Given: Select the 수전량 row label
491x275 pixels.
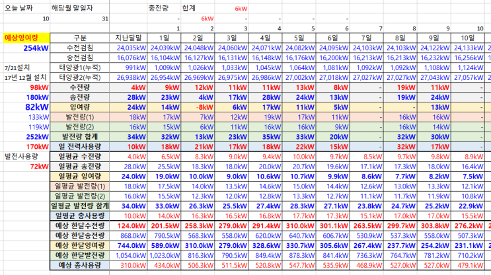Looking at the screenshot, I should [x=79, y=87].
